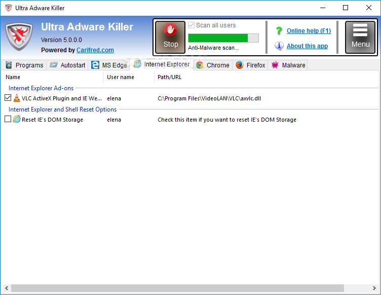Visit the Carifred.com link
The width and height of the screenshot is (381, 295).
point(95,50)
